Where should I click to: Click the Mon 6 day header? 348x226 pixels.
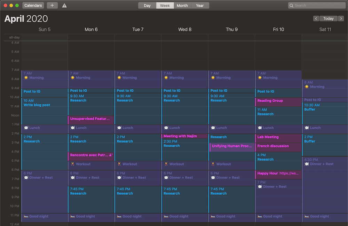91,30
